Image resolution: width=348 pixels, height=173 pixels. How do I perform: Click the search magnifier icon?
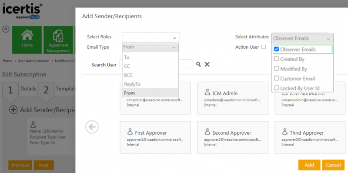(x=198, y=64)
